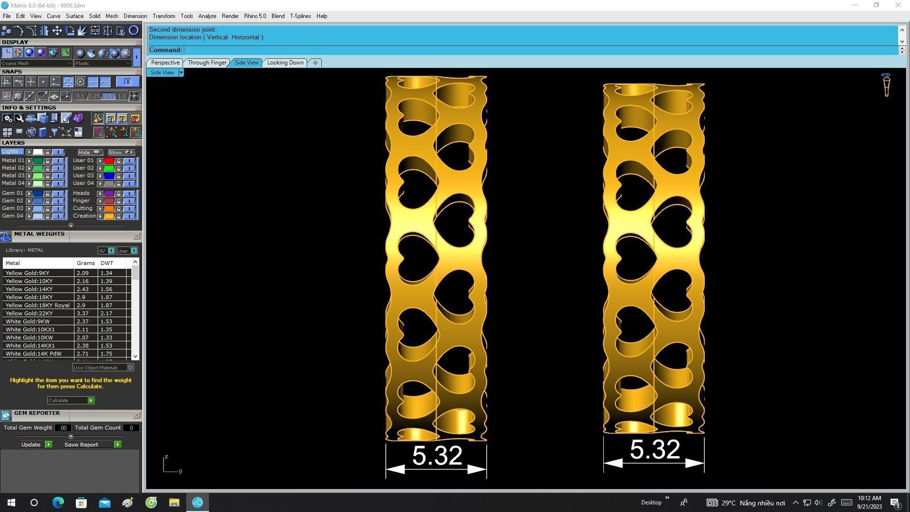The height and width of the screenshot is (512, 910).
Task: Expand the Side View viewport dropdown arrow
Action: coord(181,73)
